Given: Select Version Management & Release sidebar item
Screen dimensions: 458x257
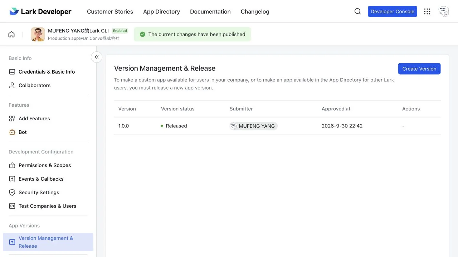Looking at the screenshot, I should [48, 242].
